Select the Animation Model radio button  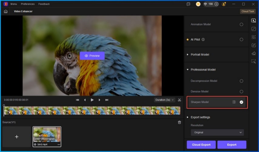click(241, 24)
